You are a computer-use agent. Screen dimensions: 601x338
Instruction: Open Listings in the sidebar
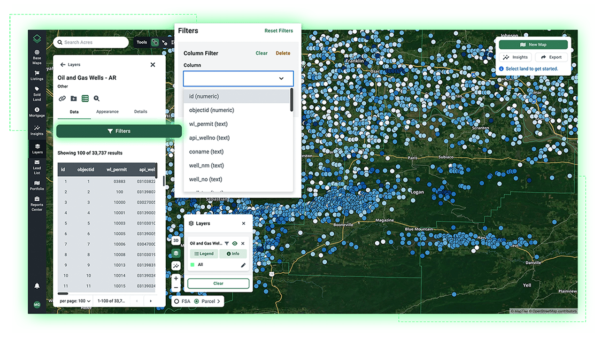[x=37, y=75]
